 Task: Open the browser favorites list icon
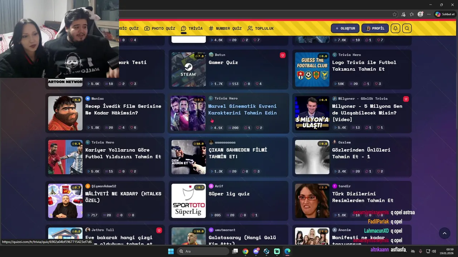pyautogui.click(x=412, y=14)
